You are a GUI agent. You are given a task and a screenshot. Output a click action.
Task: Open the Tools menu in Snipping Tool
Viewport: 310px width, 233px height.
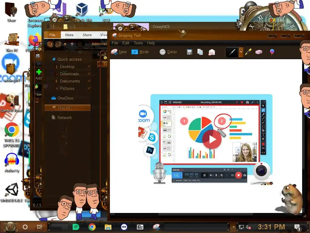pos(138,43)
